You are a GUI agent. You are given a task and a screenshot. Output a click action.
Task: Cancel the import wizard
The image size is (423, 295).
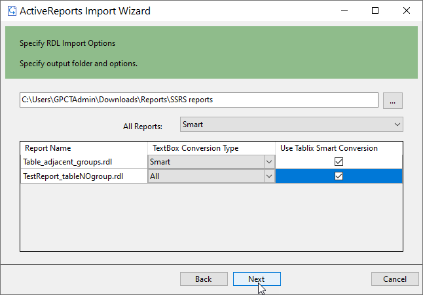coord(395,279)
